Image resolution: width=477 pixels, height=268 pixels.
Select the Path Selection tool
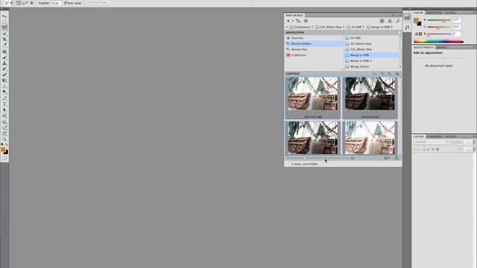[x=4, y=110]
